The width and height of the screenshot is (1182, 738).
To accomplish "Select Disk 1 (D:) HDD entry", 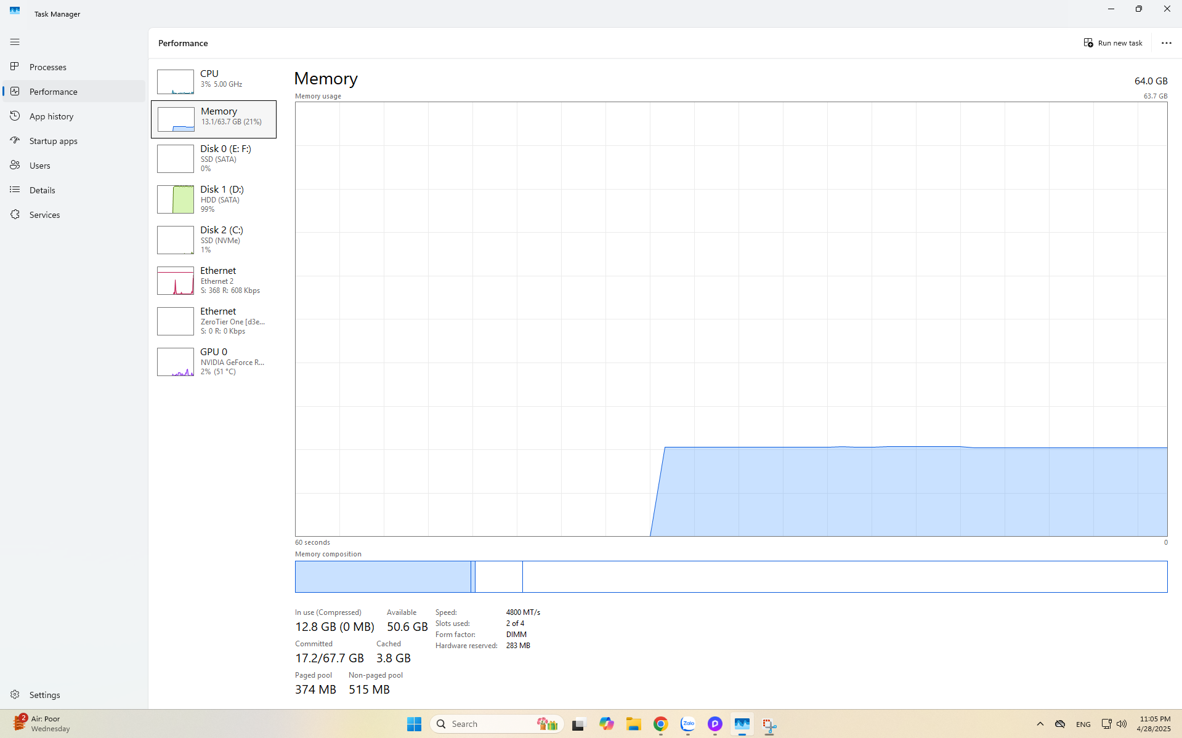I will coord(214,199).
